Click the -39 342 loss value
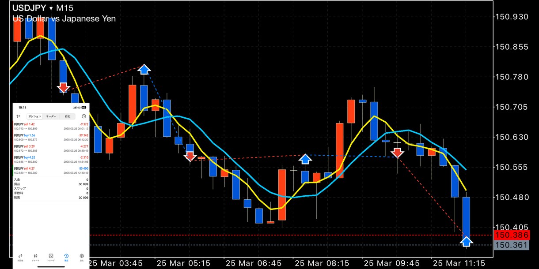539x269 pixels. [83, 135]
